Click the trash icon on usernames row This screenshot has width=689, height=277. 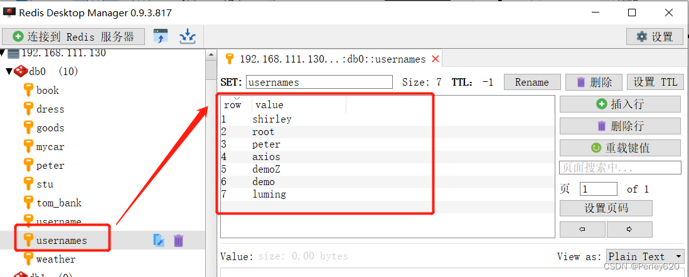coord(178,241)
